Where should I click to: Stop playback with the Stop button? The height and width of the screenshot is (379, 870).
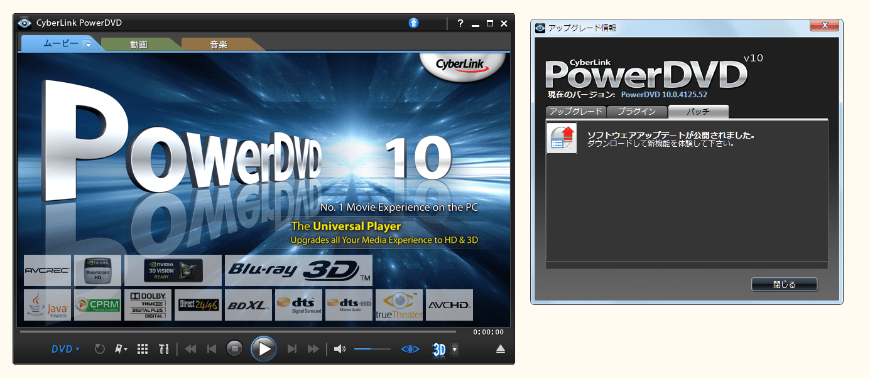coord(234,349)
